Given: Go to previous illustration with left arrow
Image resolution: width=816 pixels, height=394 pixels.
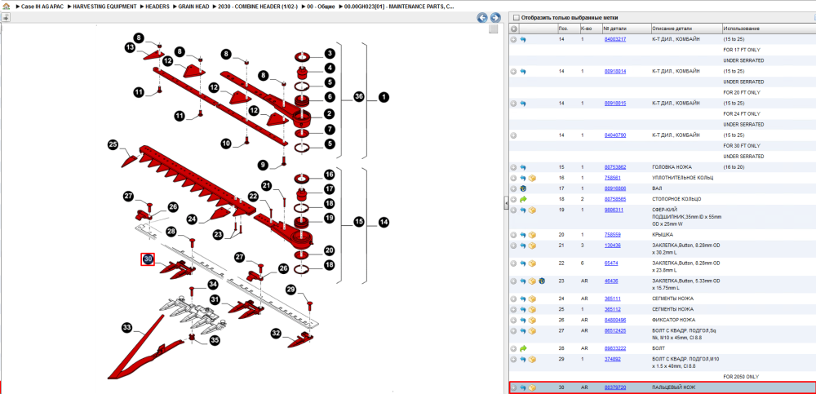Looking at the screenshot, I should click(x=482, y=18).
